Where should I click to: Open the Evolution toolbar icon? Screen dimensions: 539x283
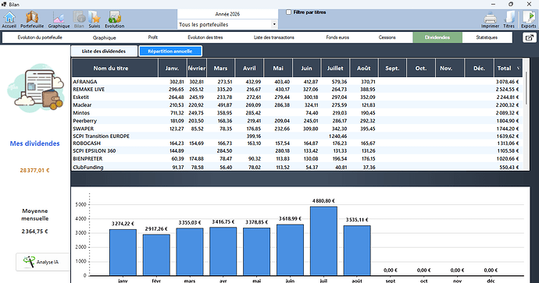point(115,19)
